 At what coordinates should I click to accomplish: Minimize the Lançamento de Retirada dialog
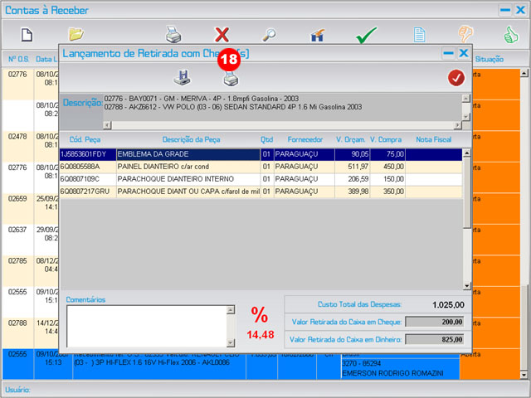448,53
